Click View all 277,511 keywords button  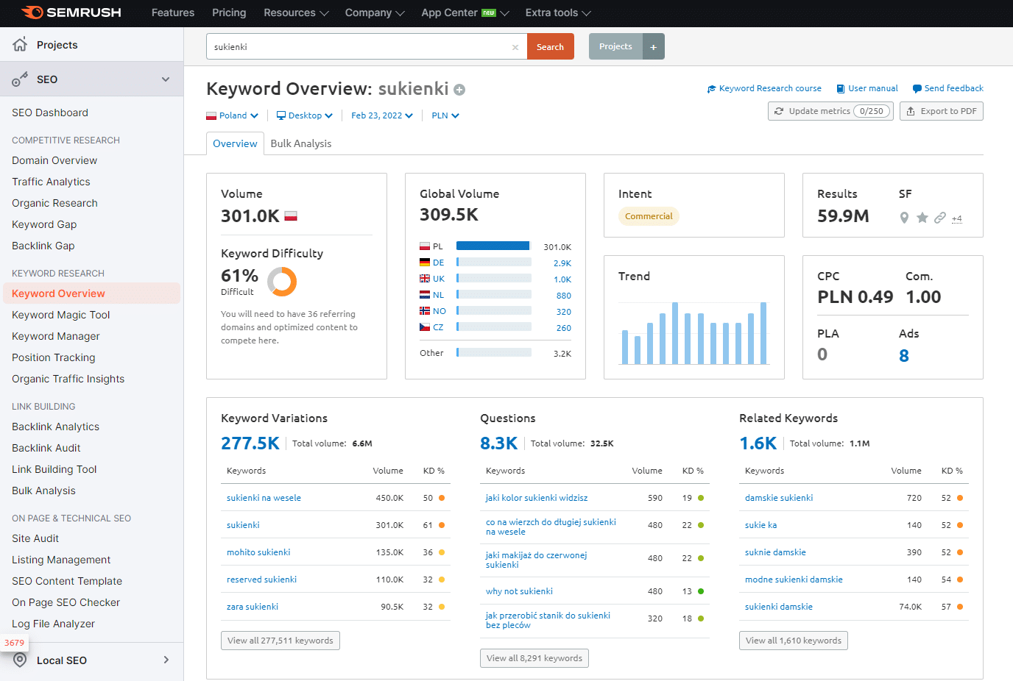coord(280,641)
